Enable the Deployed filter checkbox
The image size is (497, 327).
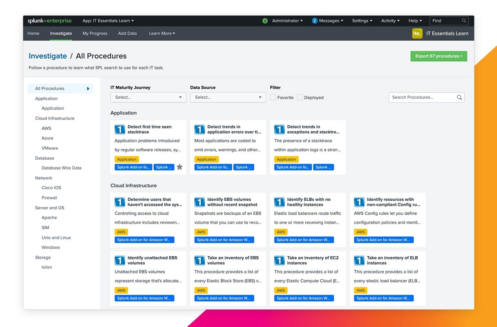(x=300, y=97)
